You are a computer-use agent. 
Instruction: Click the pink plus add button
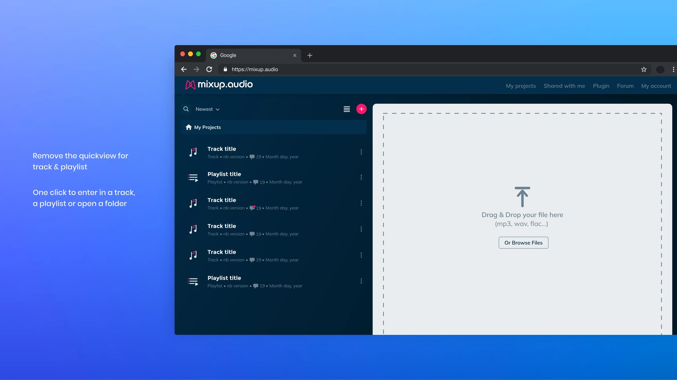click(361, 109)
